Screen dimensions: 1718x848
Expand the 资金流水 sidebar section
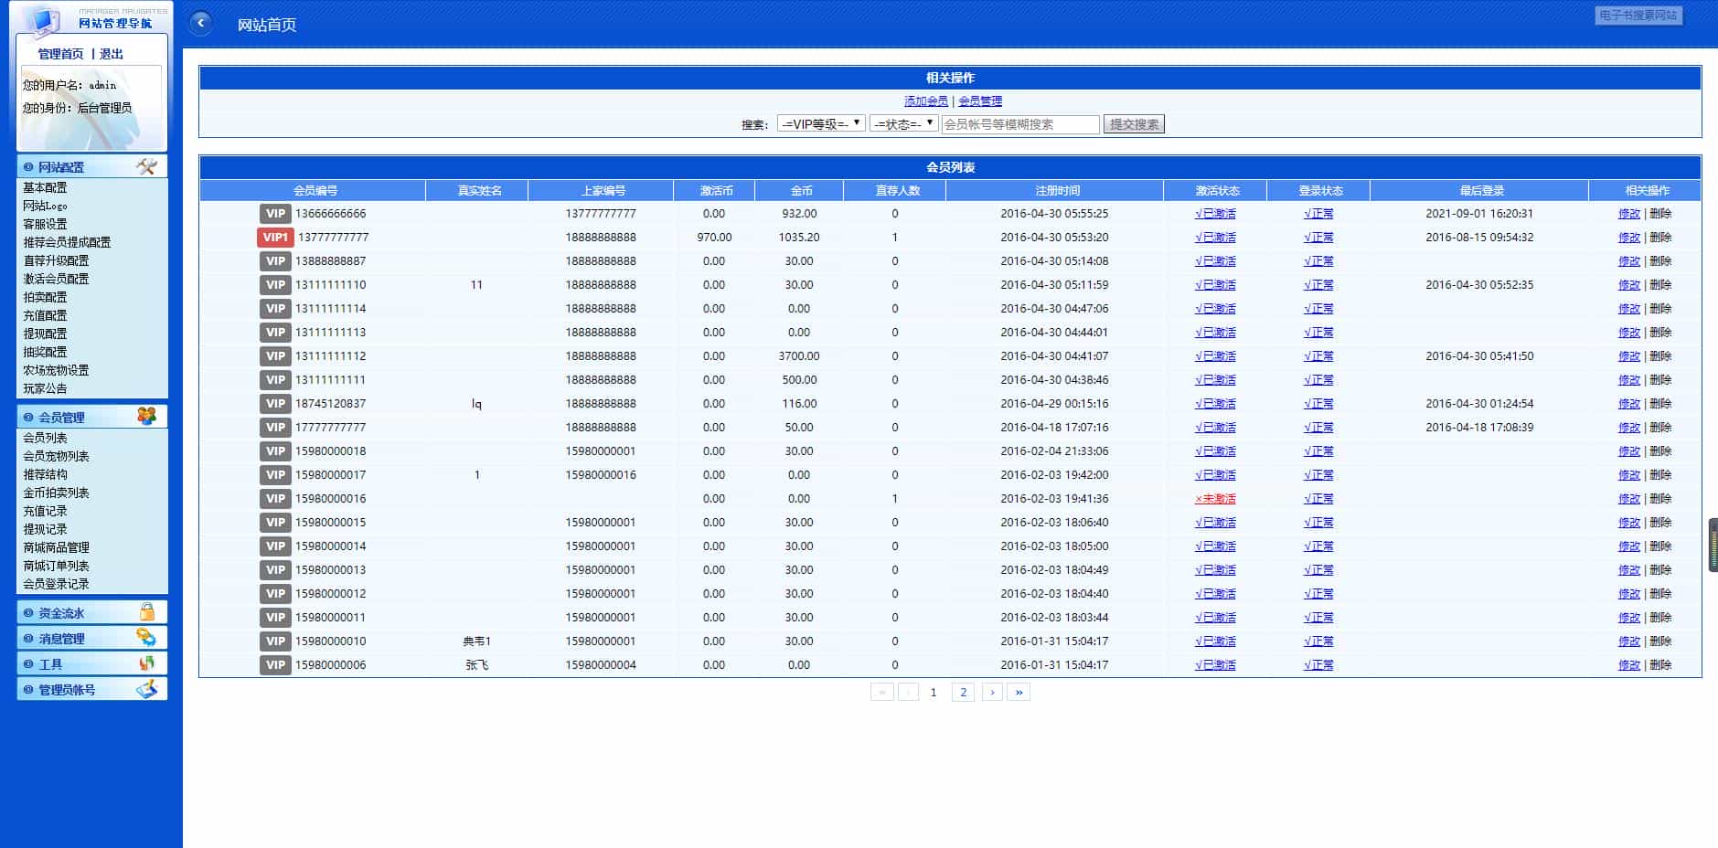click(61, 613)
